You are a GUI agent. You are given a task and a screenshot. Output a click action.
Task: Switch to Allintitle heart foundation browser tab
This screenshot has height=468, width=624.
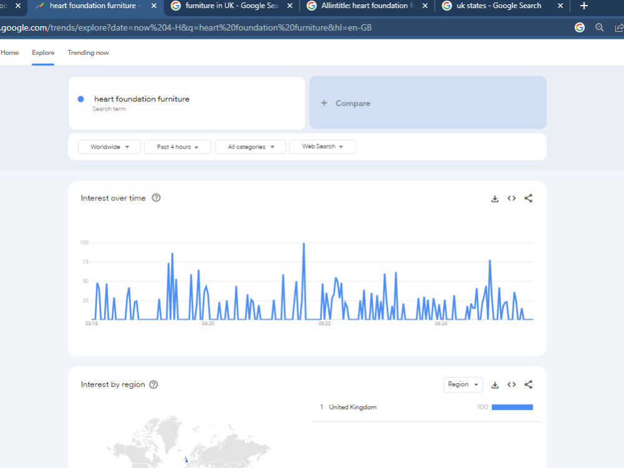pyautogui.click(x=368, y=6)
